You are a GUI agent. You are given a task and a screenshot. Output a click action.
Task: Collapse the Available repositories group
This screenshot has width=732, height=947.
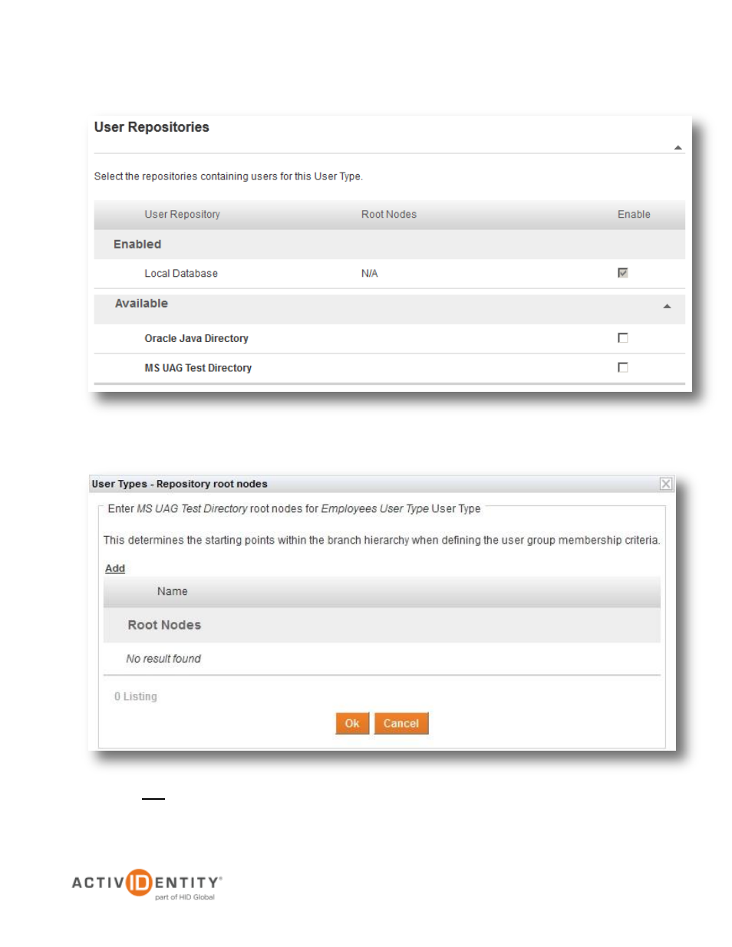[x=667, y=306]
